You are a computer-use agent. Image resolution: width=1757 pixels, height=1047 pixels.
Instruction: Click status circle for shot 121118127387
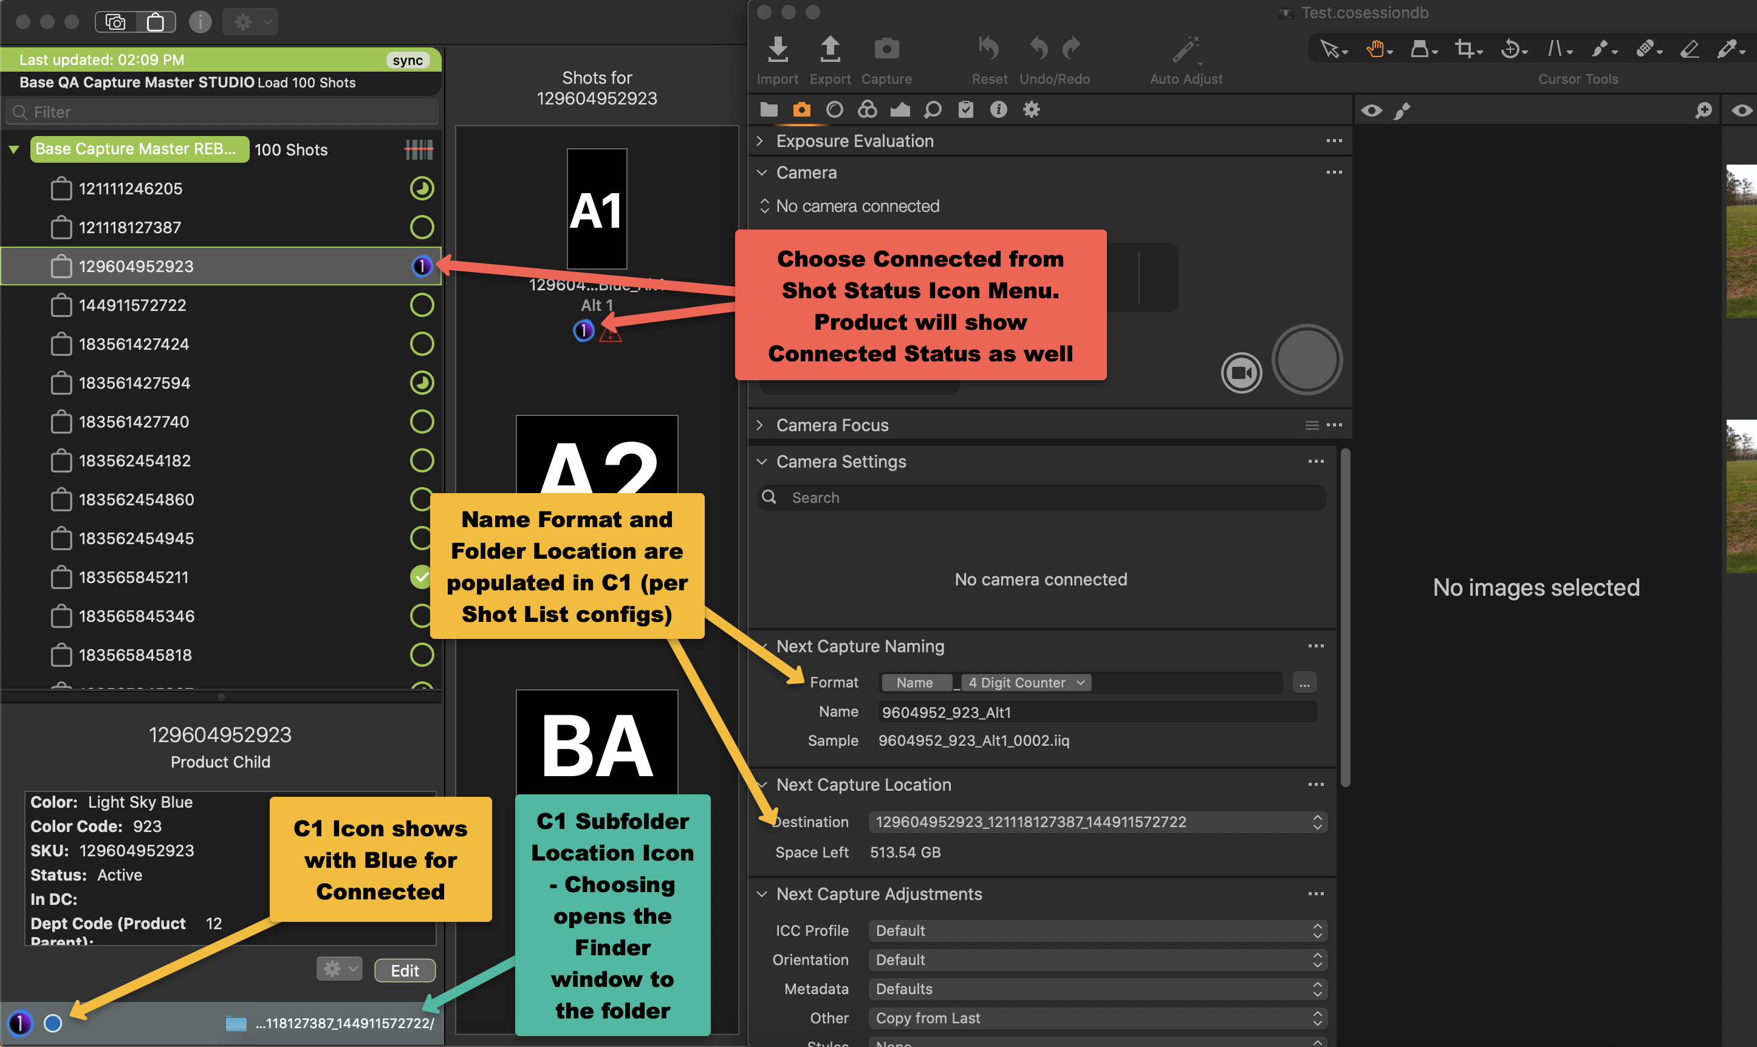[x=422, y=227]
